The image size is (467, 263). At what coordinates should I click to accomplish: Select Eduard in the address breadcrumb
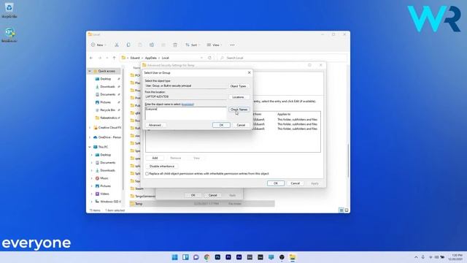(x=135, y=58)
